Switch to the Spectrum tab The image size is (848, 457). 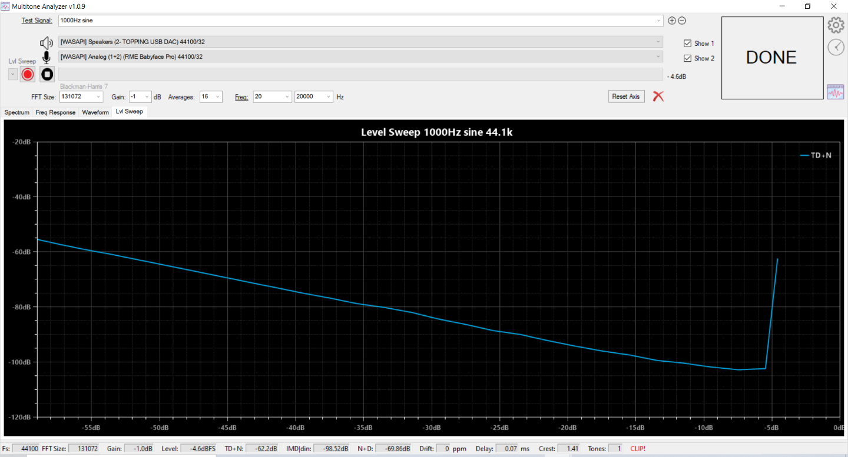[x=16, y=112]
